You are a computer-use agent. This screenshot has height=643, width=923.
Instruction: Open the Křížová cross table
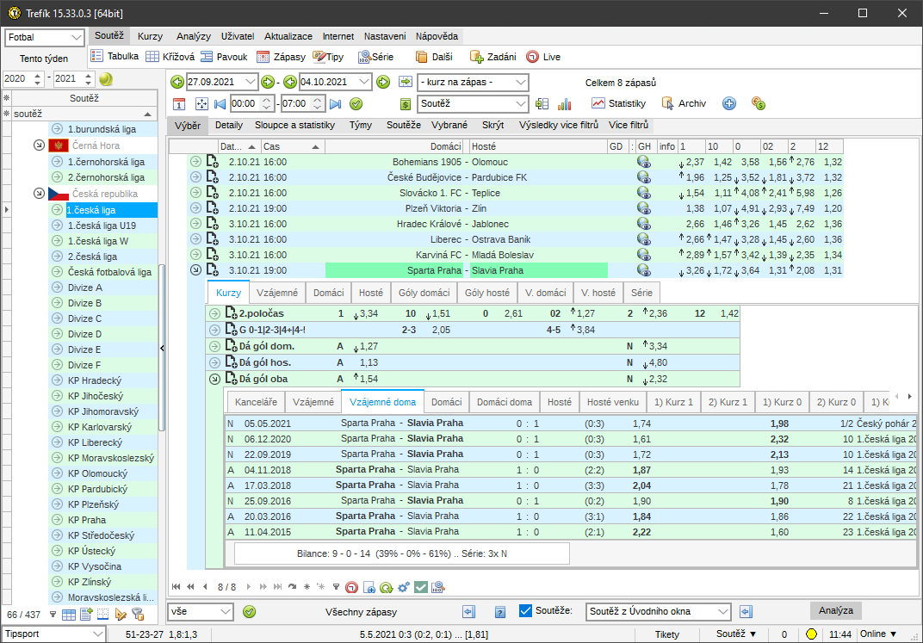pos(170,57)
